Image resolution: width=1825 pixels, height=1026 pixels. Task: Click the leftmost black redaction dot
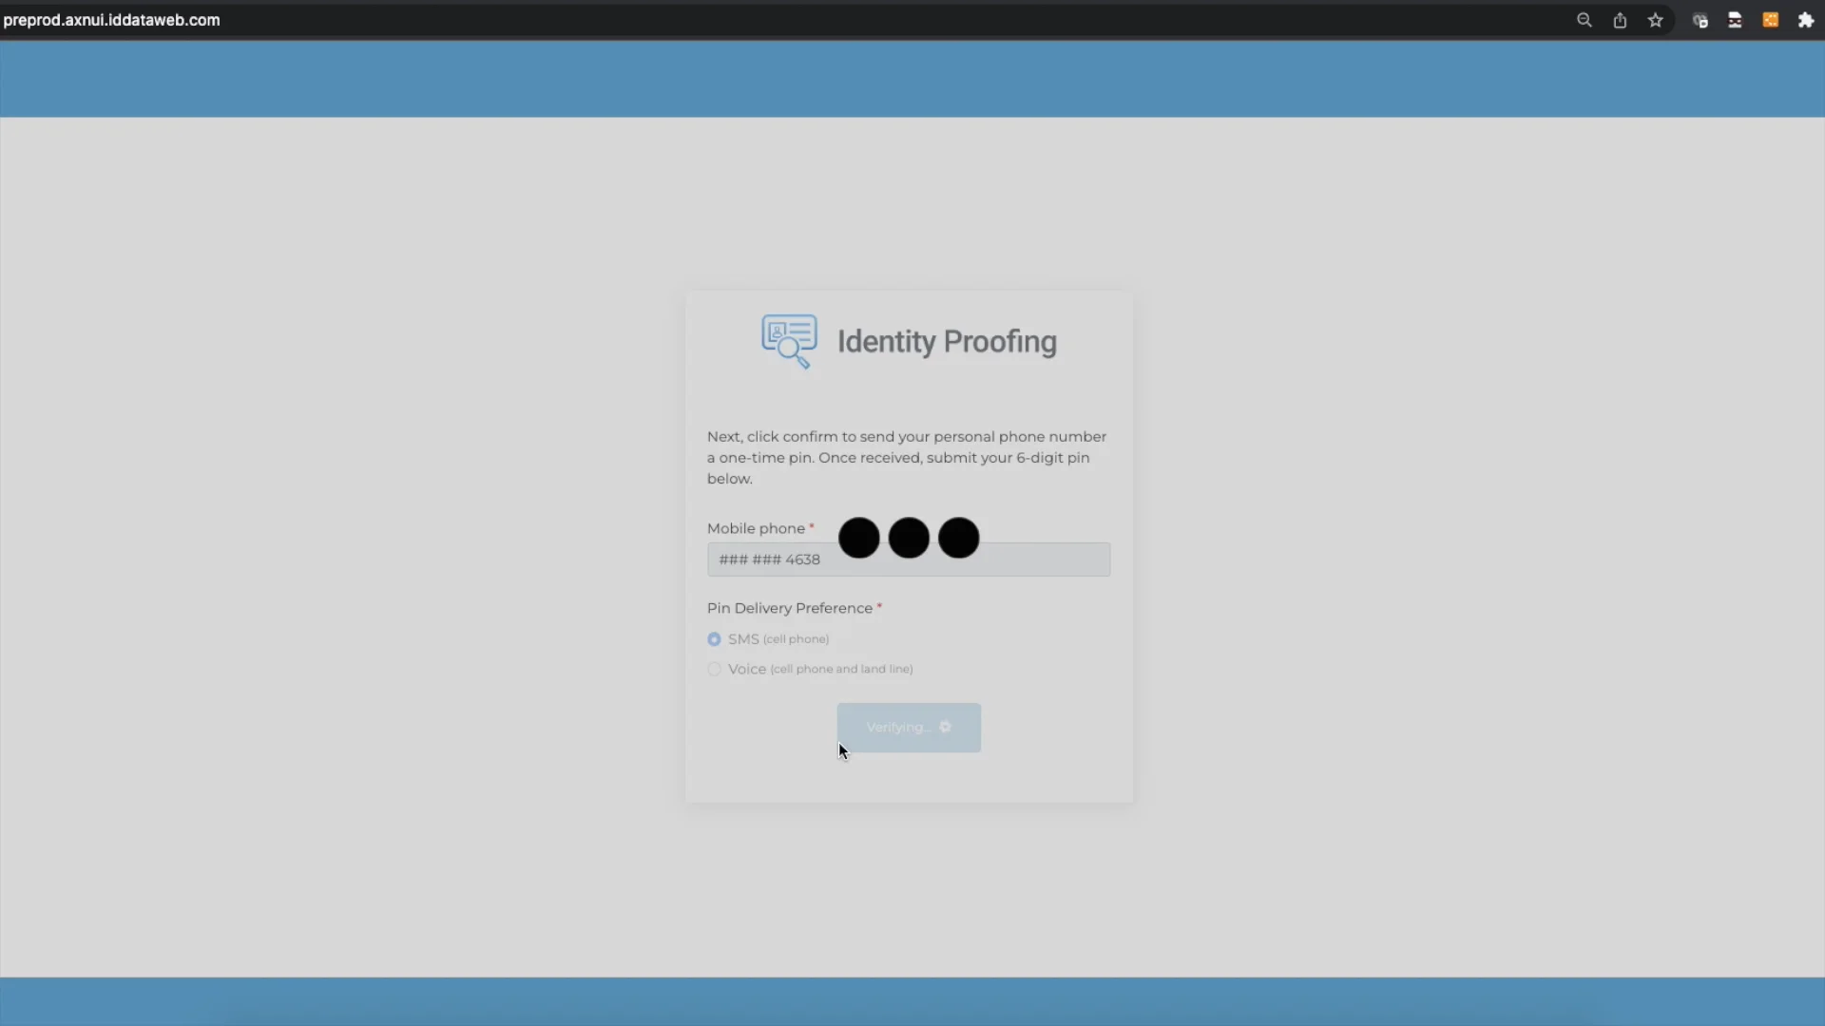tap(858, 538)
